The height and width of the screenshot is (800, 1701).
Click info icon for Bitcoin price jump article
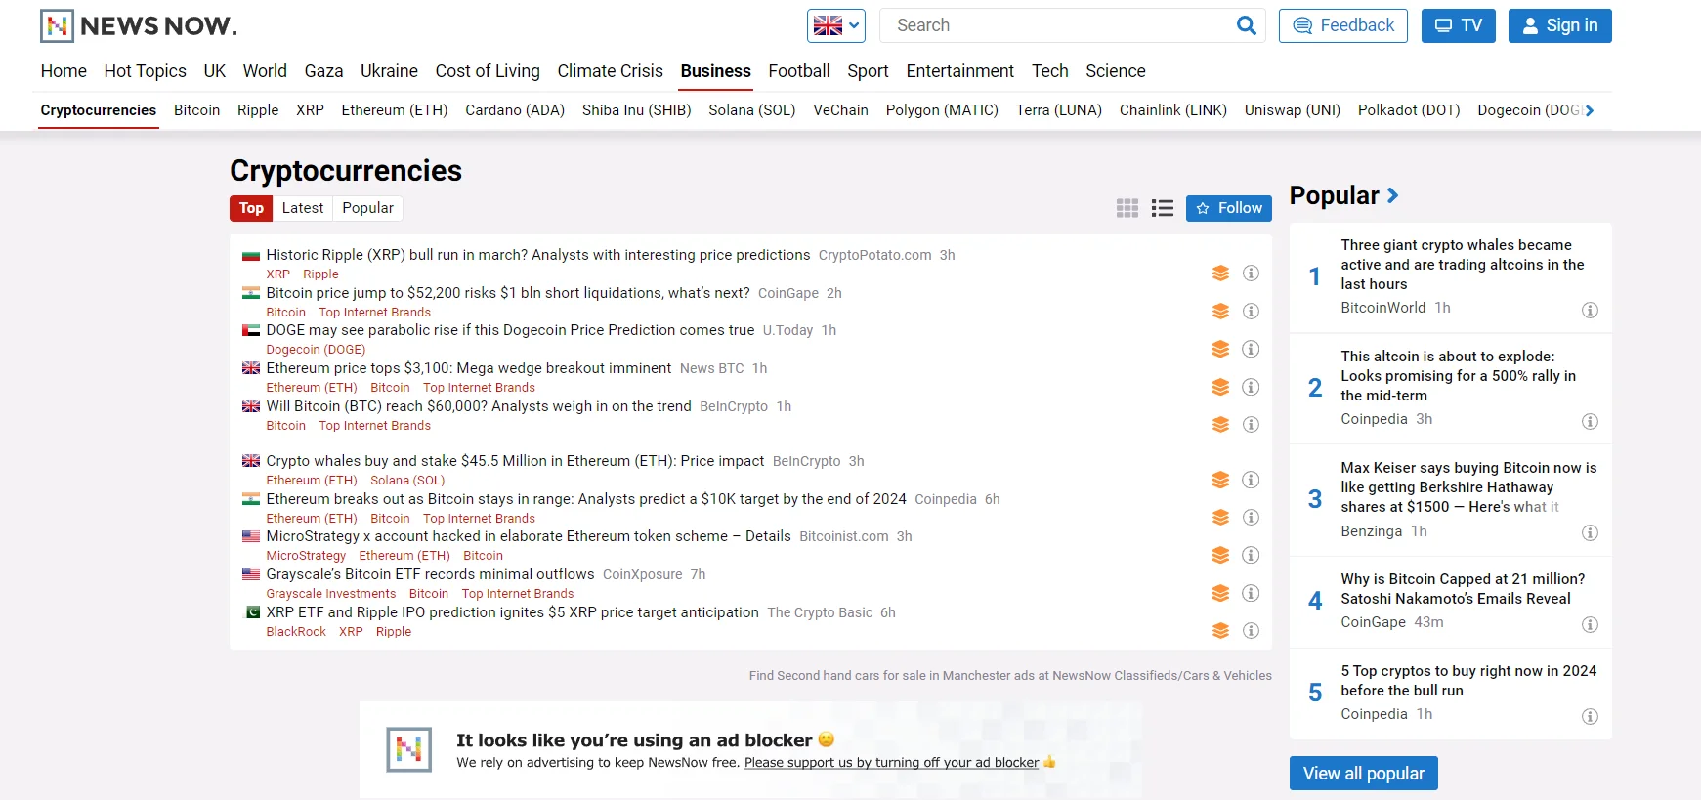tap(1251, 312)
